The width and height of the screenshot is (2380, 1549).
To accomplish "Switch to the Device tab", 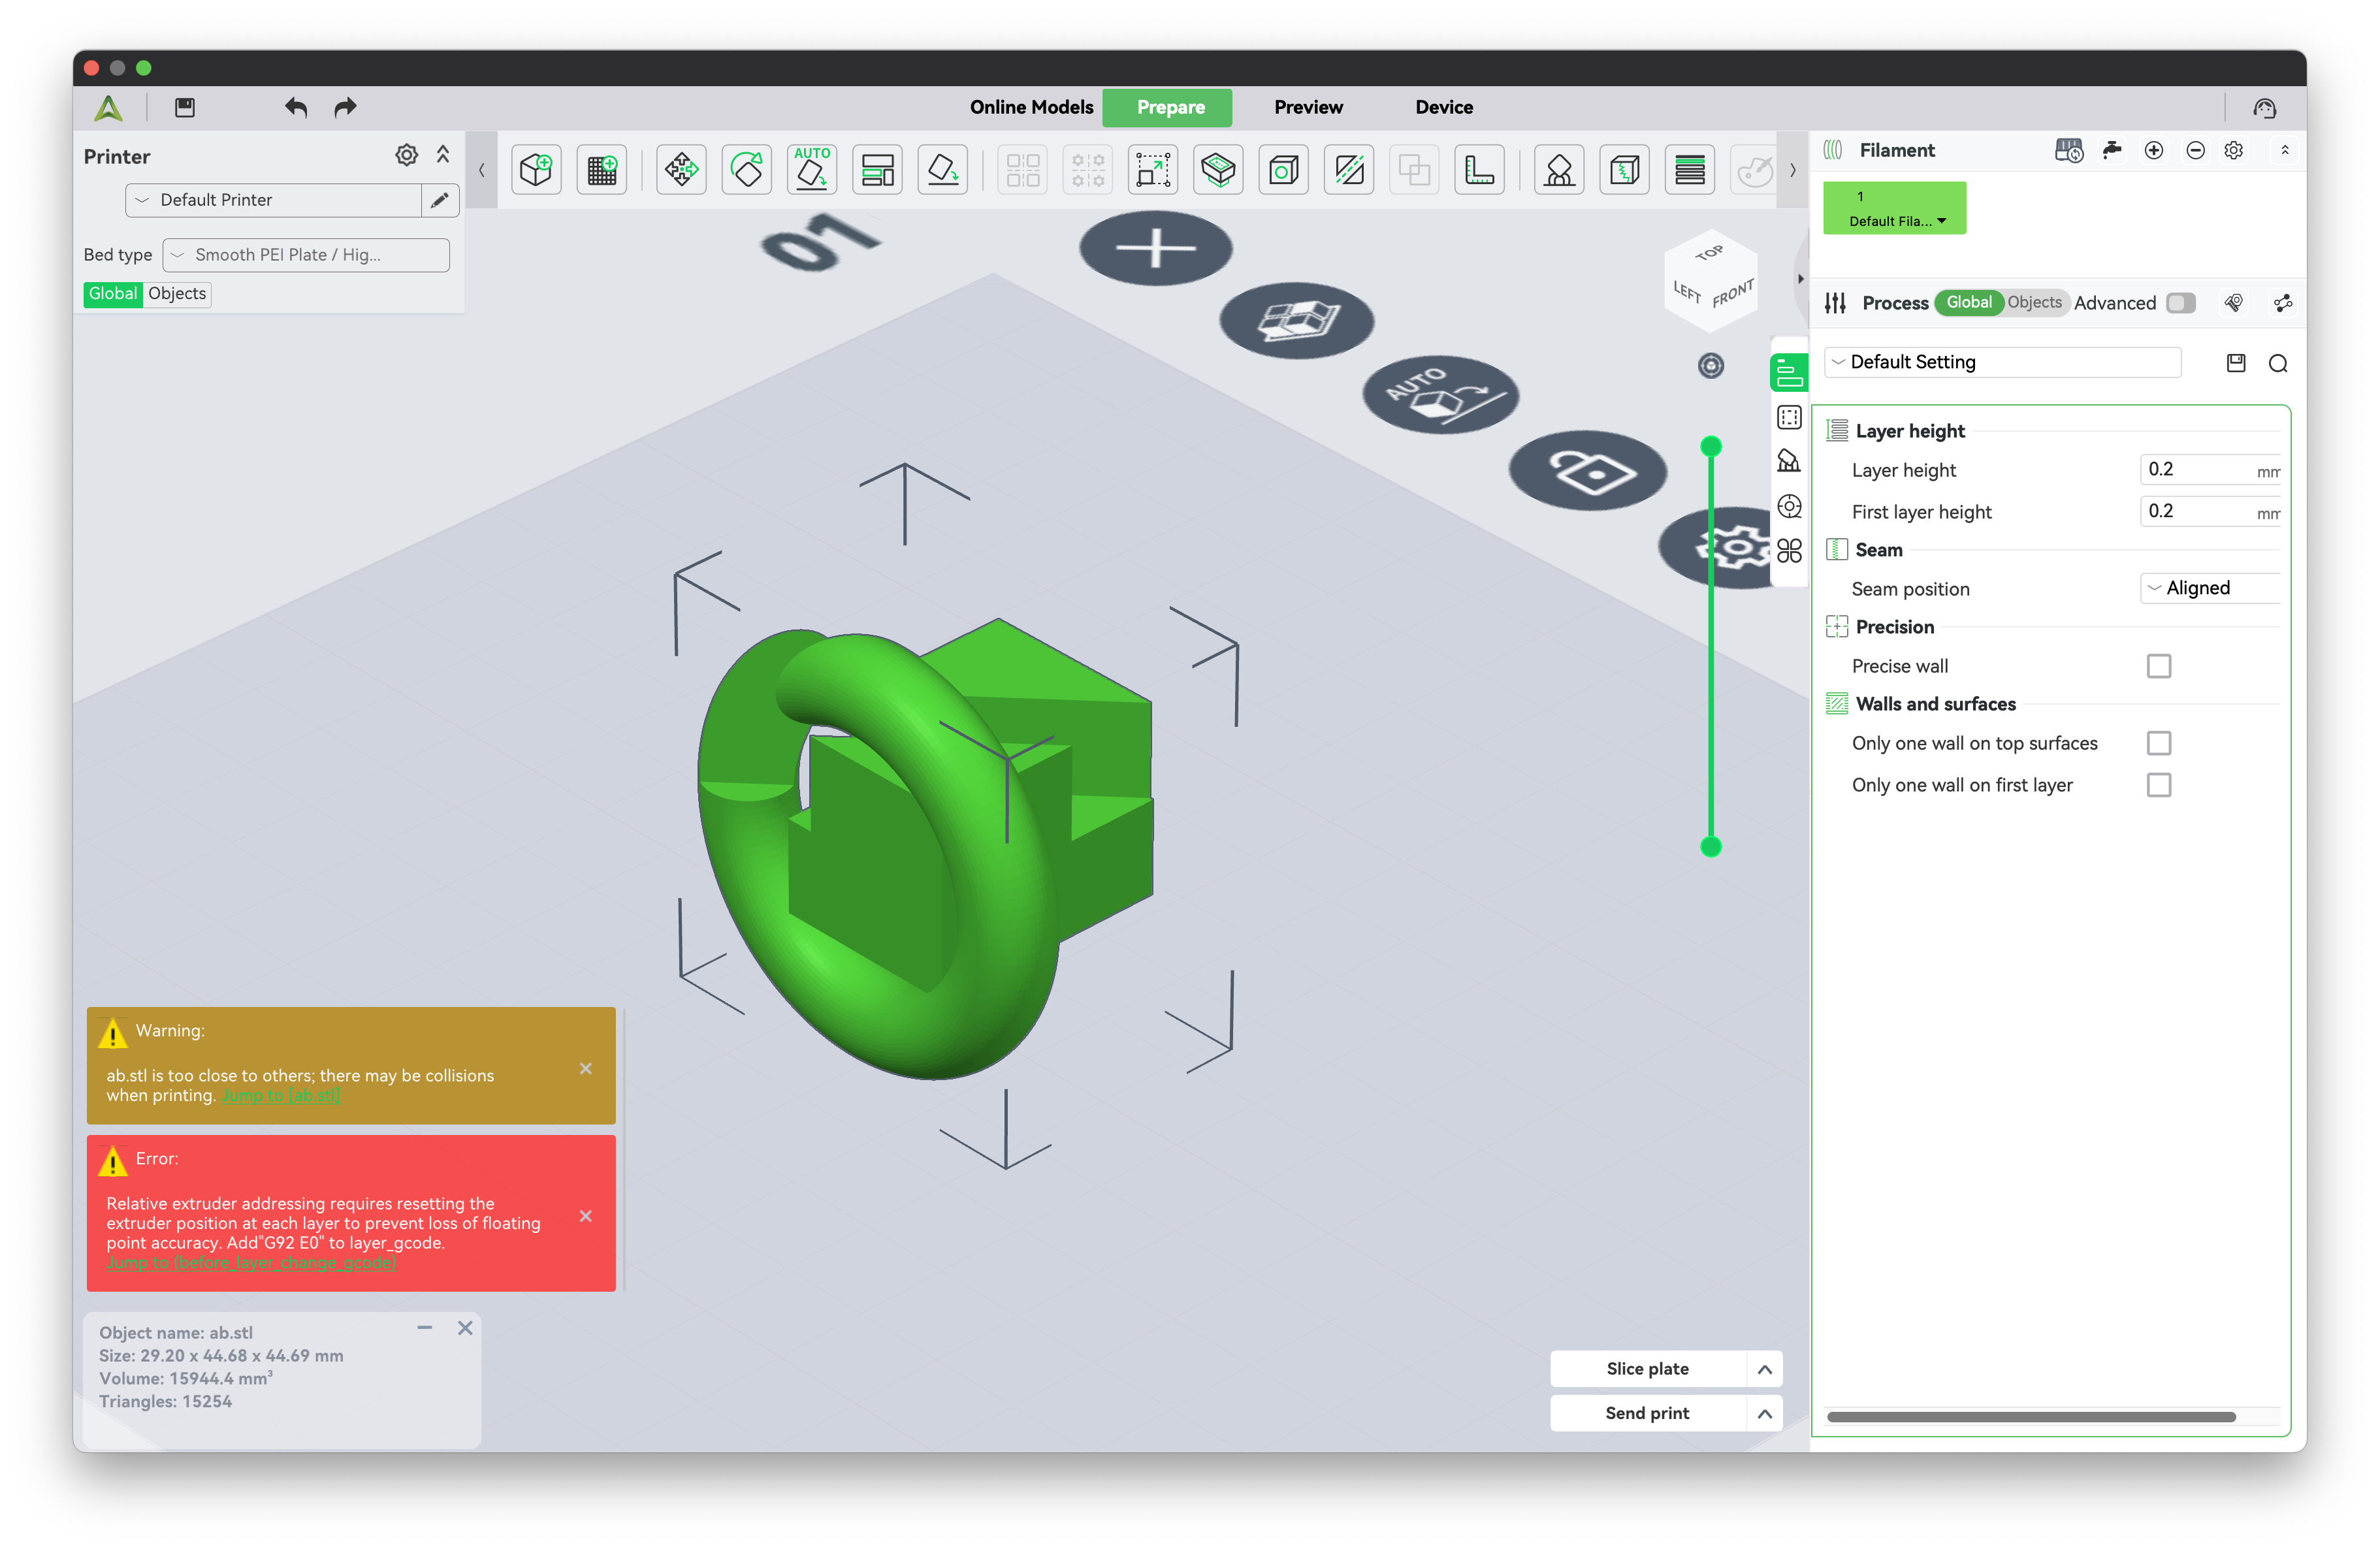I will click(1444, 107).
